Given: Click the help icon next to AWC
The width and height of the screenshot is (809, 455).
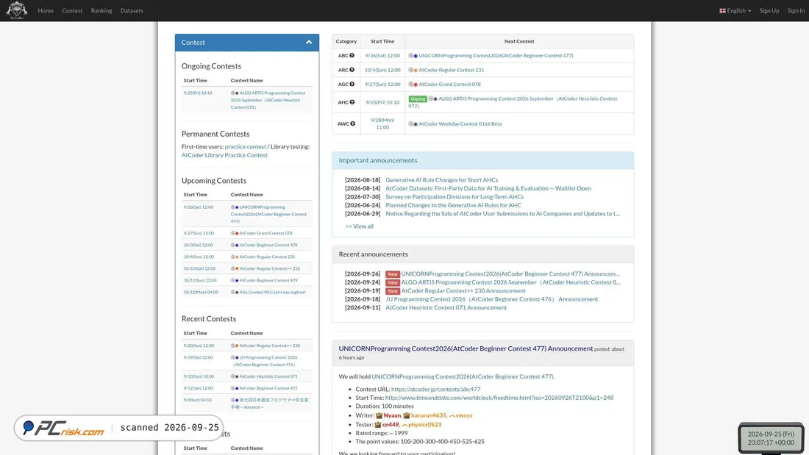Looking at the screenshot, I should [x=353, y=123].
